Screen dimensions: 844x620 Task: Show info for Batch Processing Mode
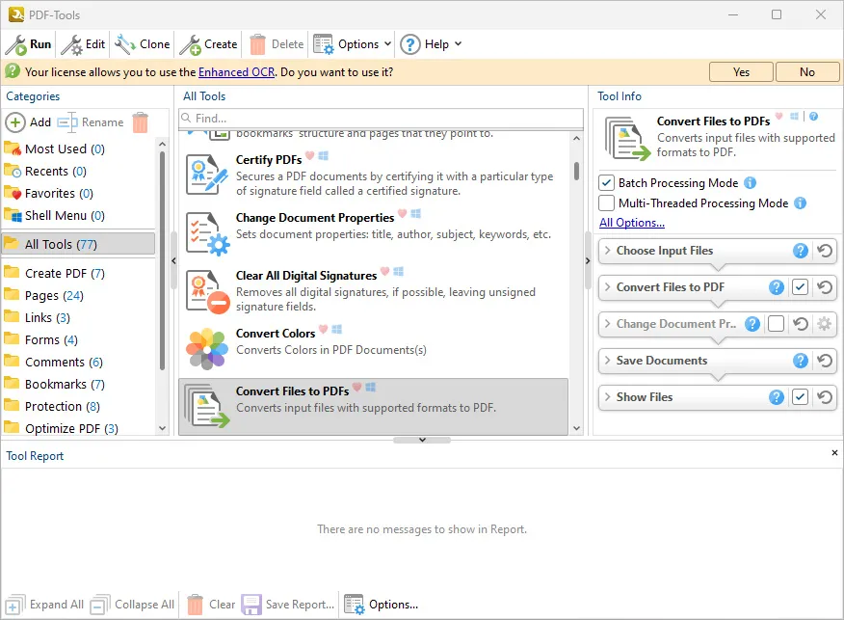coord(750,183)
